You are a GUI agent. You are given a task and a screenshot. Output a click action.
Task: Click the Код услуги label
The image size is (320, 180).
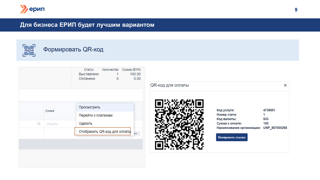pyautogui.click(x=225, y=110)
